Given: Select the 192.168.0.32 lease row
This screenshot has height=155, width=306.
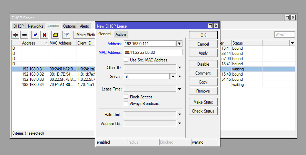Looking at the screenshot, I should point(33,74).
